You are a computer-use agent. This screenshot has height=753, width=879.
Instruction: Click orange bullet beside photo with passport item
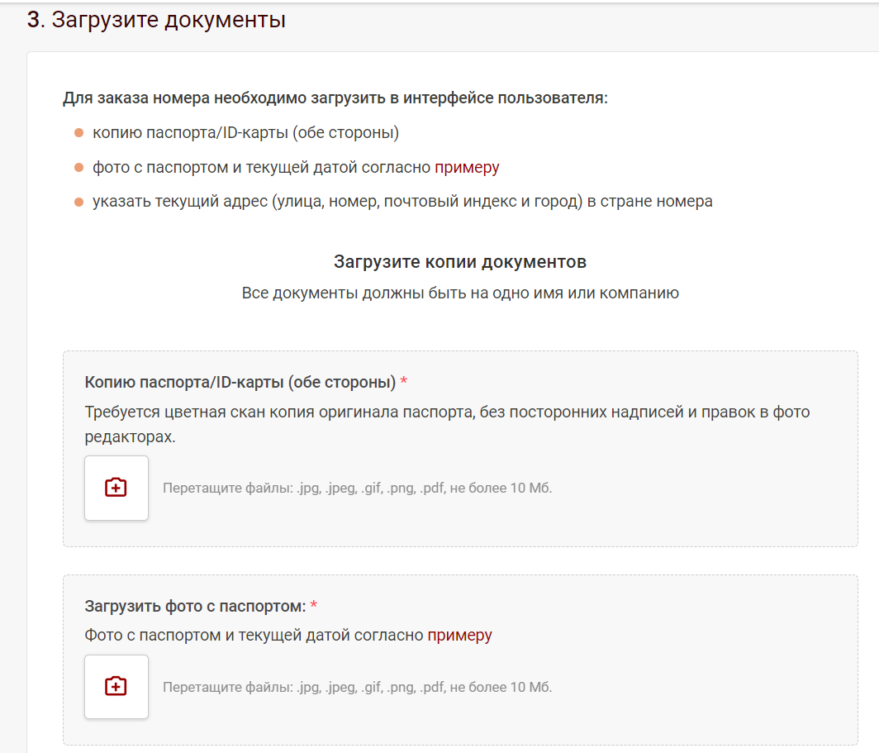pos(79,168)
